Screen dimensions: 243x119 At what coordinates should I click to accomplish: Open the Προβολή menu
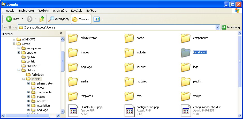[43, 11]
